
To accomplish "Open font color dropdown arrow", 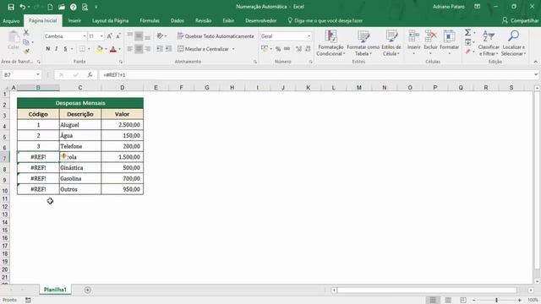I will 119,49.
